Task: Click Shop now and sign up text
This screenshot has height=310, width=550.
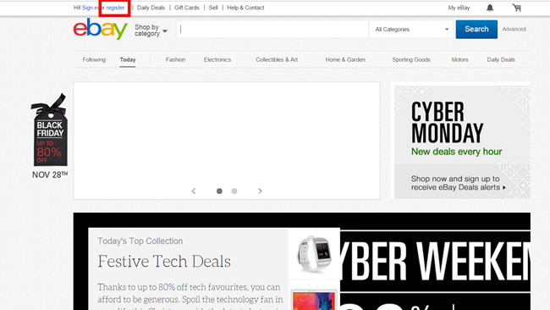Action: tap(458, 183)
